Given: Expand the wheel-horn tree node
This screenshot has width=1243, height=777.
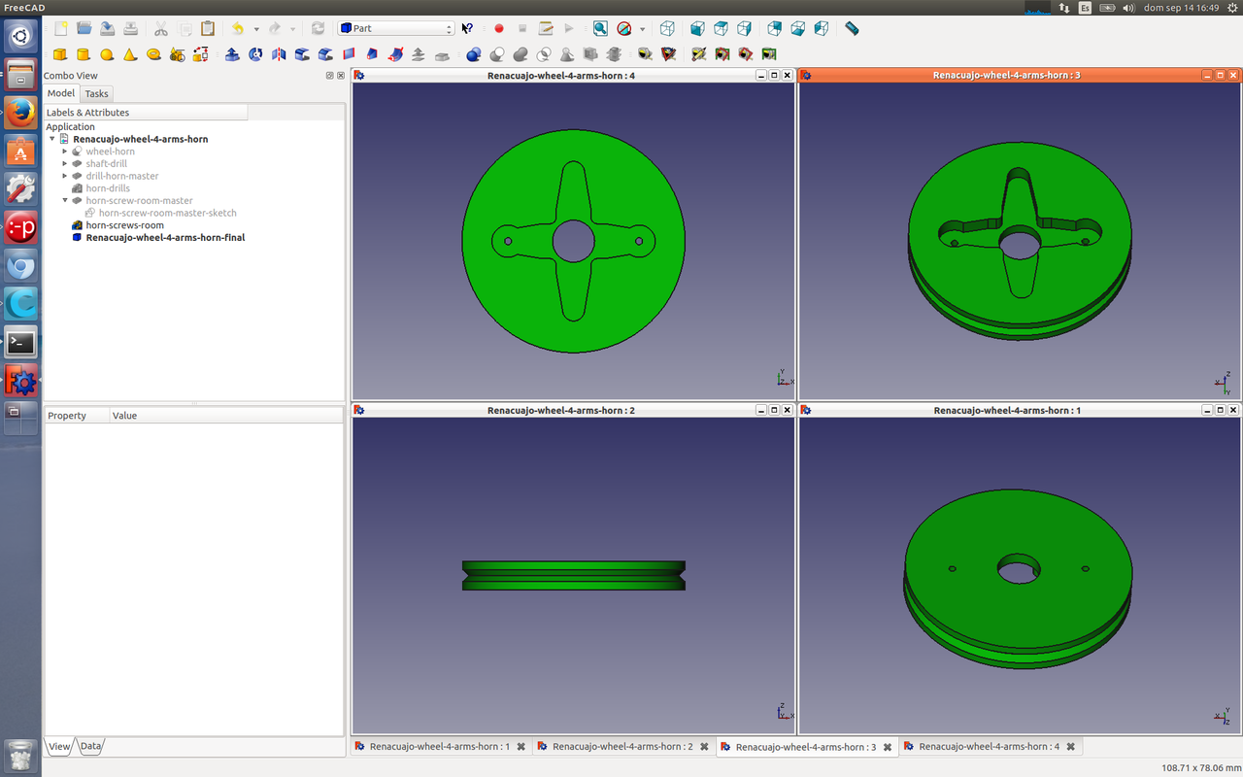Looking at the screenshot, I should click(65, 152).
